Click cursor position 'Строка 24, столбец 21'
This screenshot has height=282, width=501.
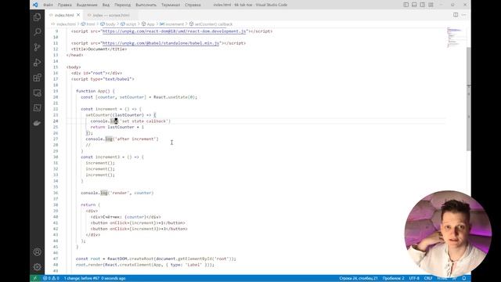coord(359,278)
